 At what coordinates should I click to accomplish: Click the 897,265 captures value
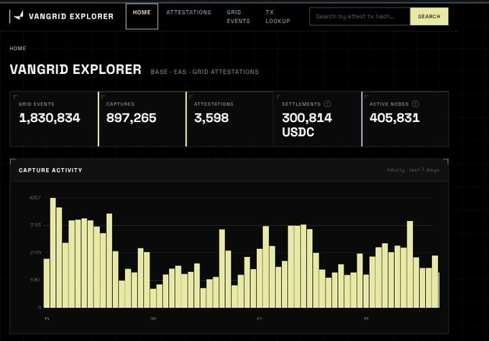pyautogui.click(x=132, y=118)
